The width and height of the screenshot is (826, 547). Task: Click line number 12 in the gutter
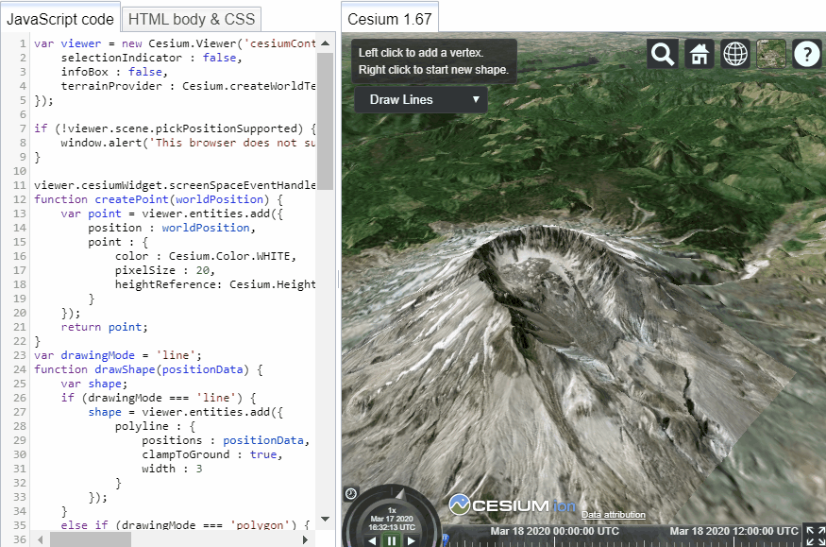pos(20,199)
